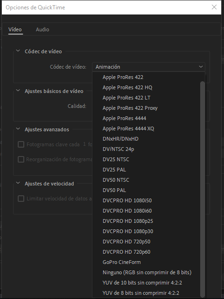Switch to the Vídeo tab

coord(15,29)
